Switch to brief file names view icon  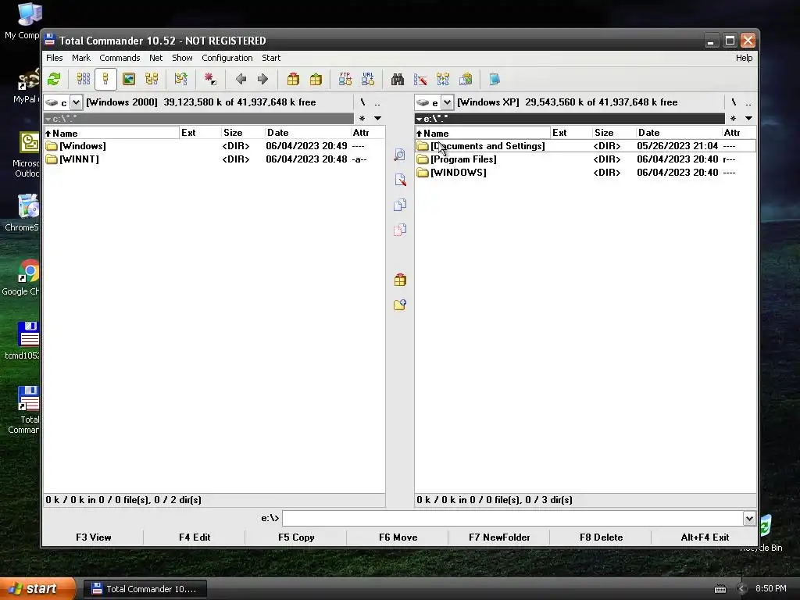[83, 79]
